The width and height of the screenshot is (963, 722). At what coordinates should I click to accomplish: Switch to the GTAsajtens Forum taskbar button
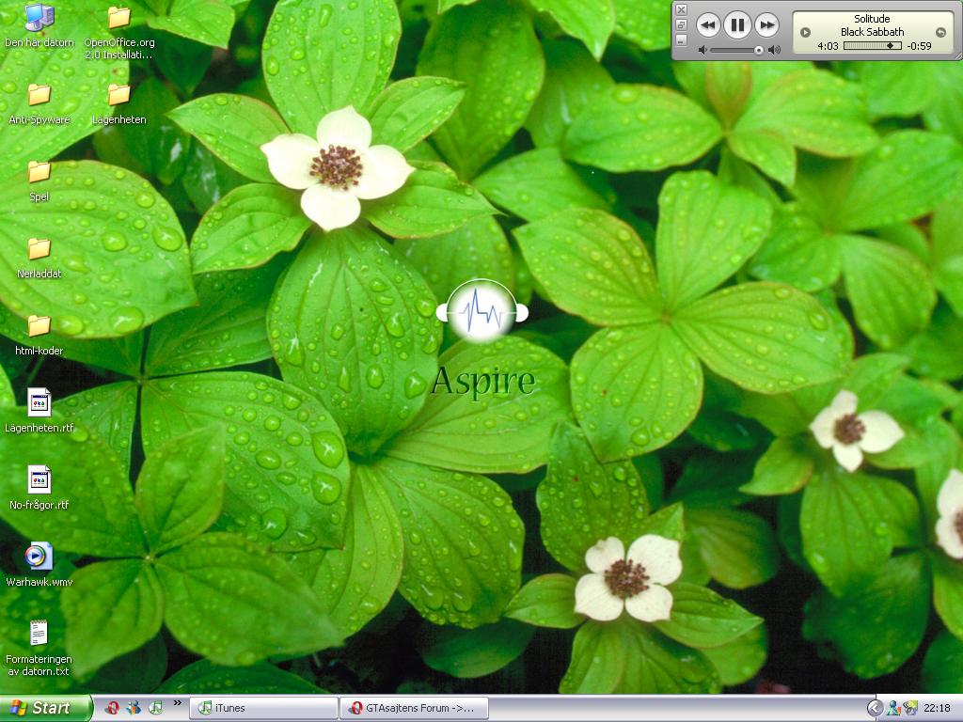point(415,709)
